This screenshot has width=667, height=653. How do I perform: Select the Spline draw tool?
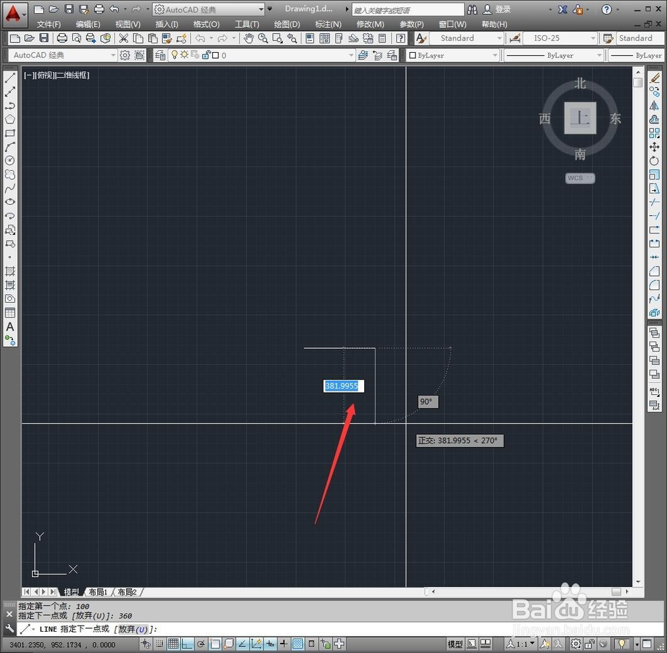[10, 188]
